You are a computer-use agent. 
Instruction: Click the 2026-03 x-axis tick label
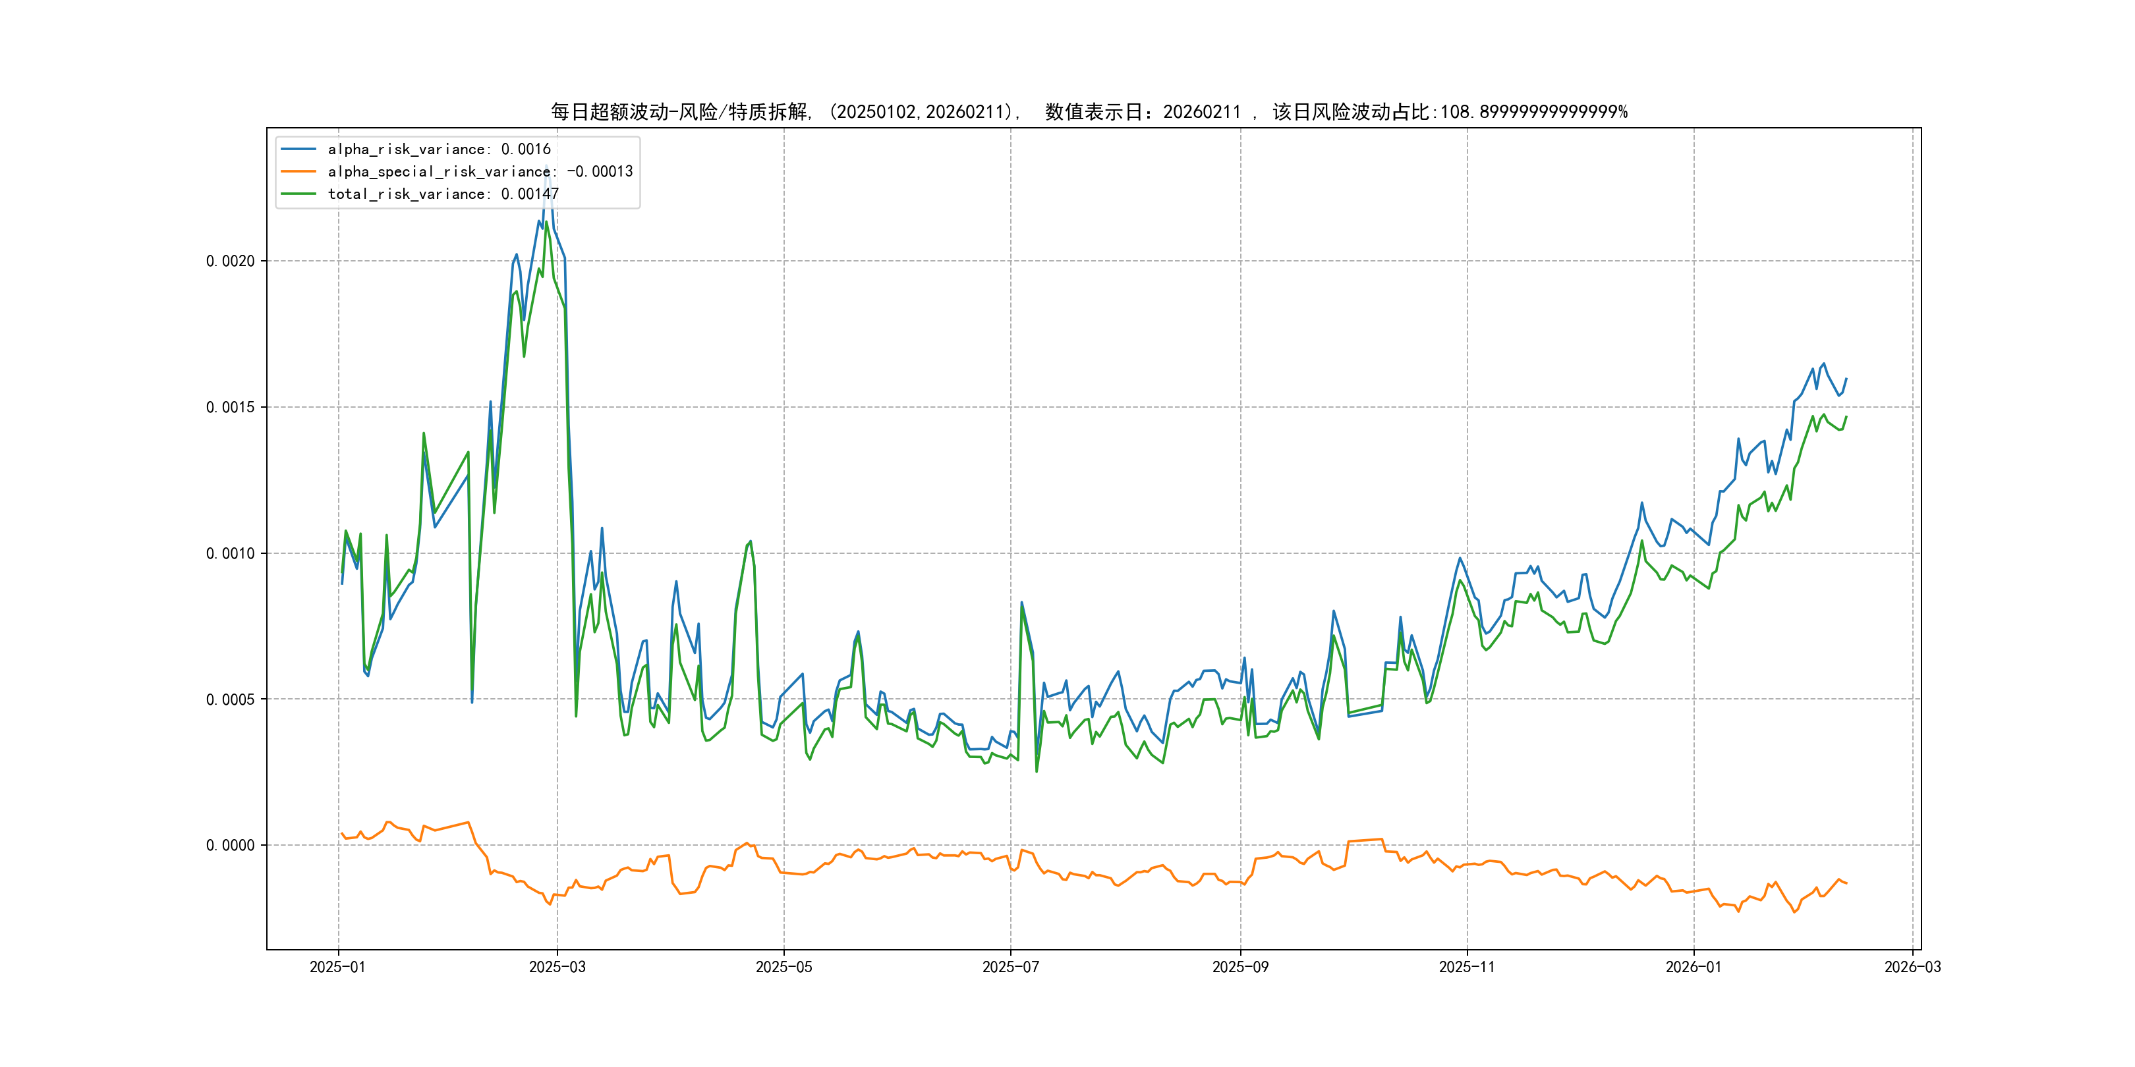[x=1912, y=967]
